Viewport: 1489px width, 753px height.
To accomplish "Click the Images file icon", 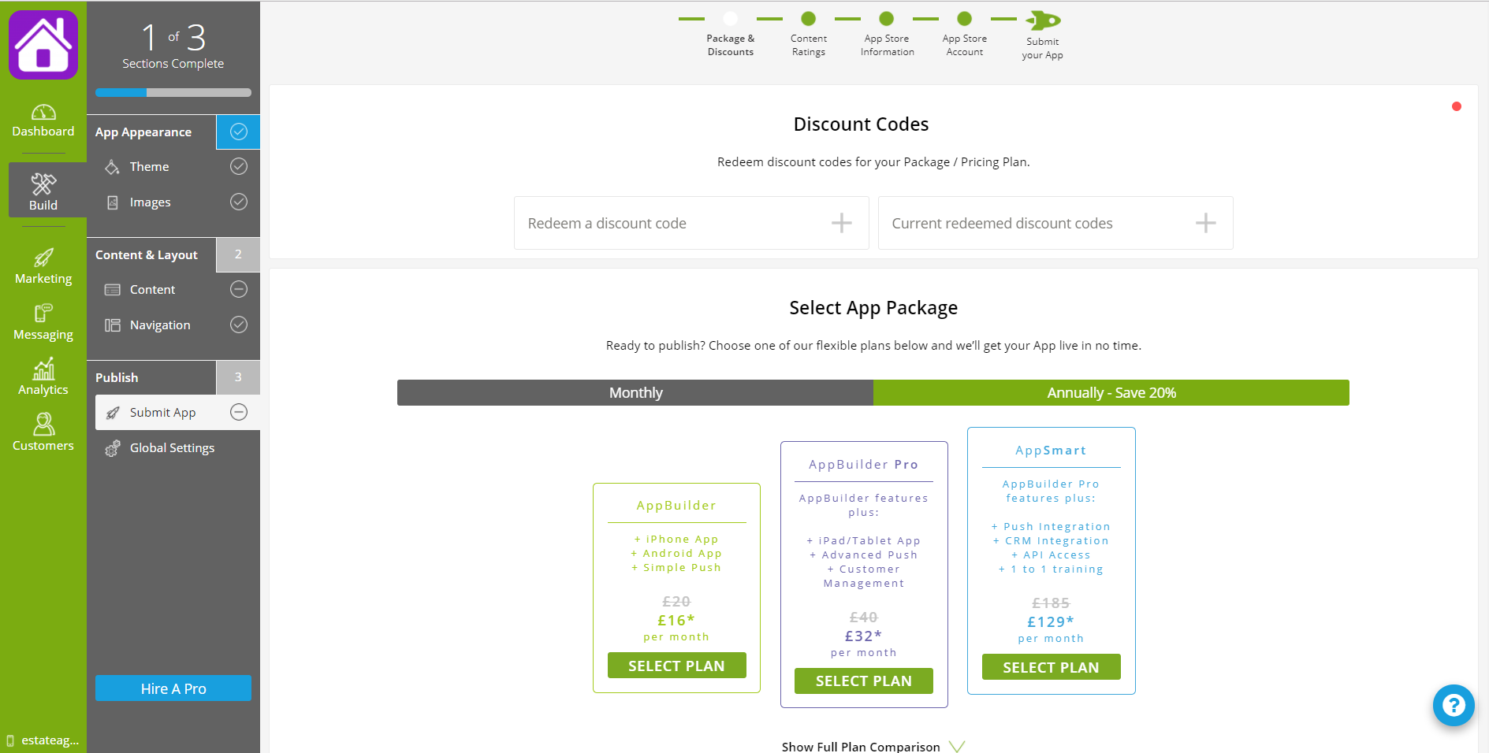I will click(113, 202).
